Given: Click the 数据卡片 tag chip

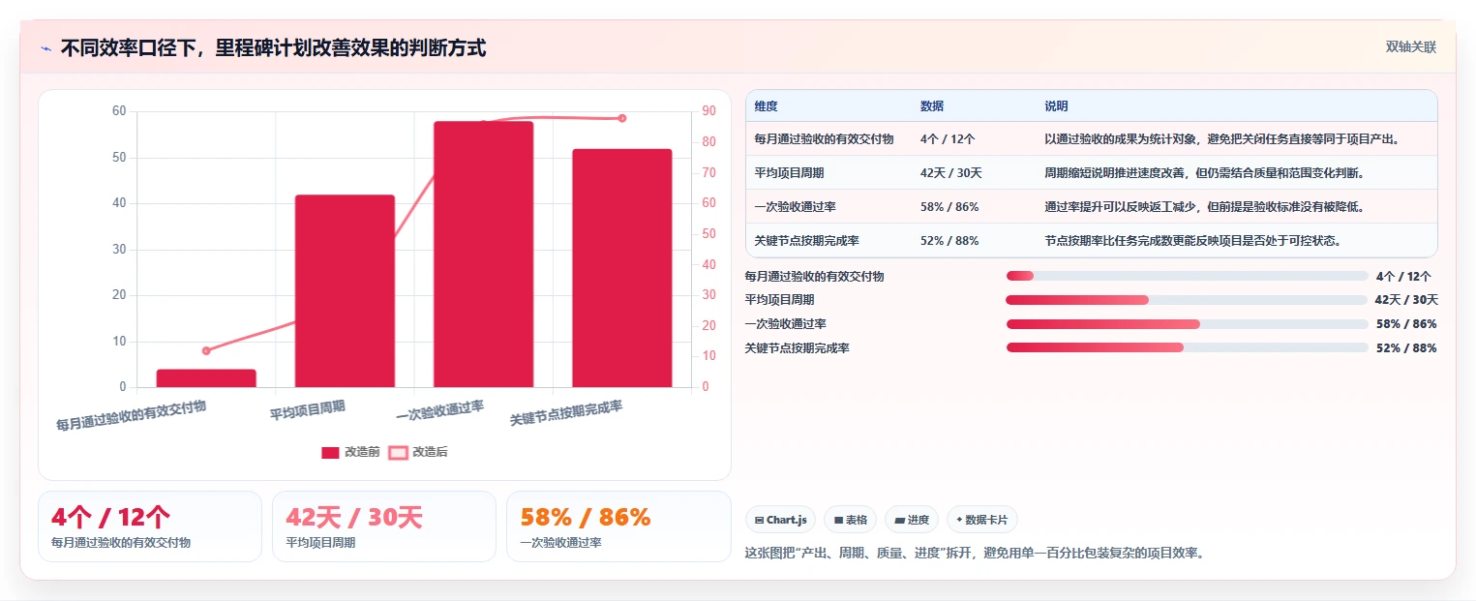Looking at the screenshot, I should (981, 520).
